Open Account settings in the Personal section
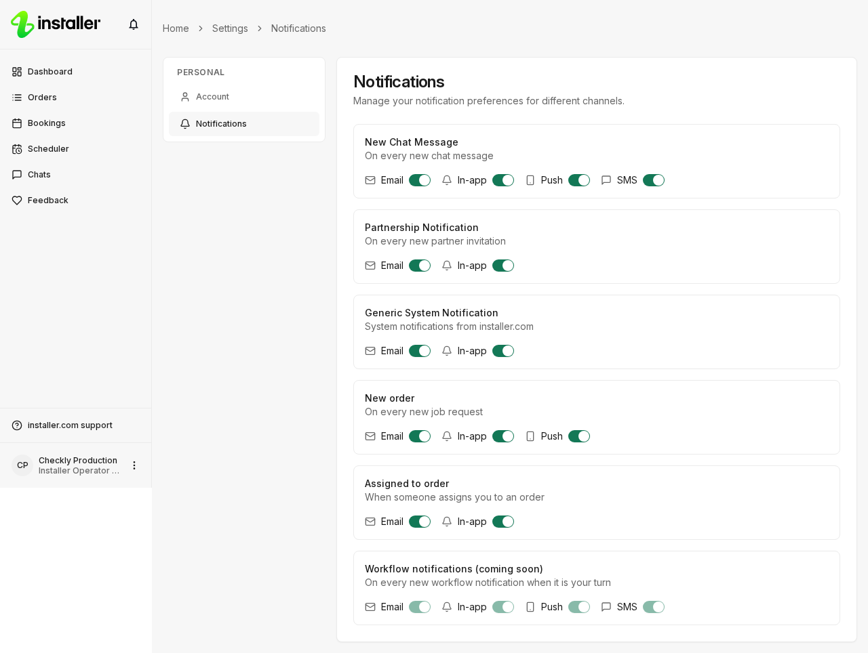This screenshot has height=653, width=868. 244,97
